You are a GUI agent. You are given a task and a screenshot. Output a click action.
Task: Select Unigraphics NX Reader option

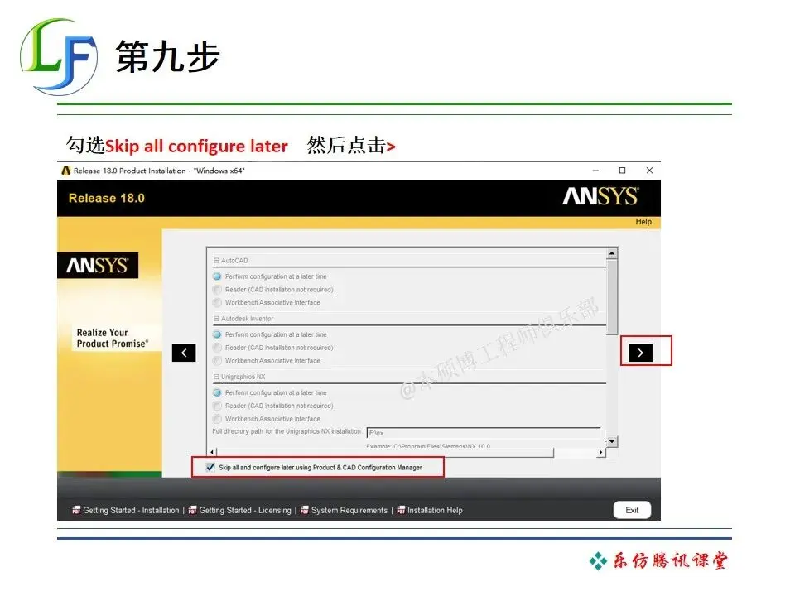click(217, 406)
